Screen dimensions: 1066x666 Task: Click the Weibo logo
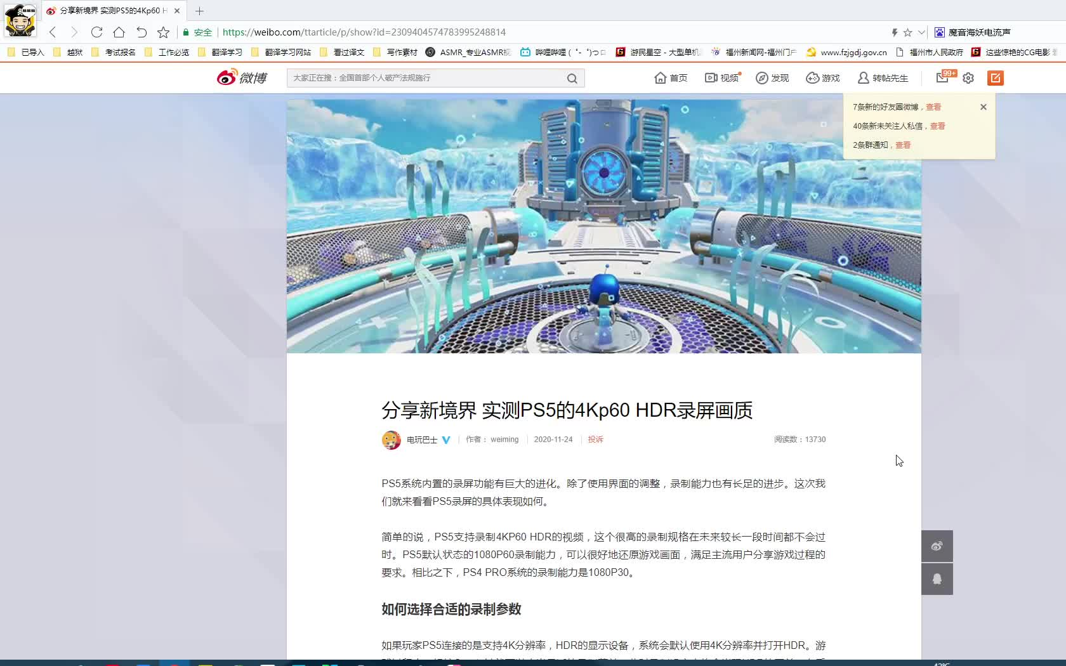click(x=242, y=77)
